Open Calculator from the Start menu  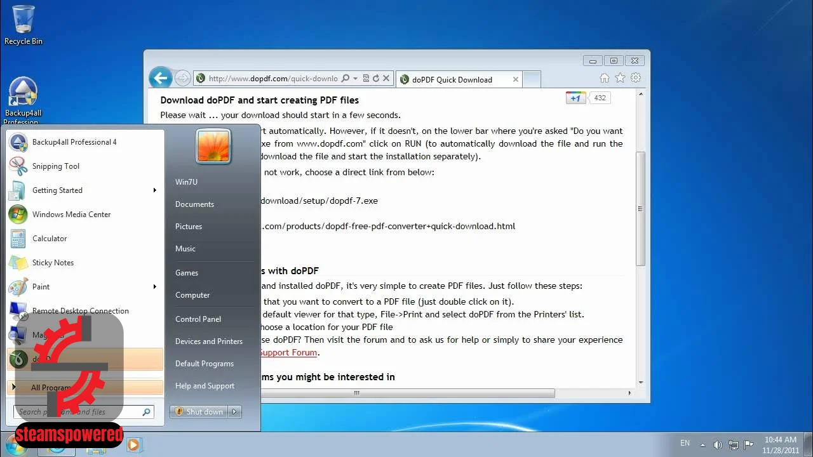(x=84, y=239)
